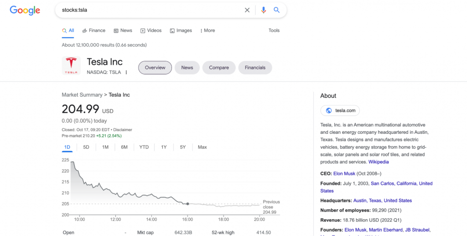The width and height of the screenshot is (467, 236).
Task: Open the three-dot menu beside NASDAQ: TSLA
Action: click(x=126, y=72)
